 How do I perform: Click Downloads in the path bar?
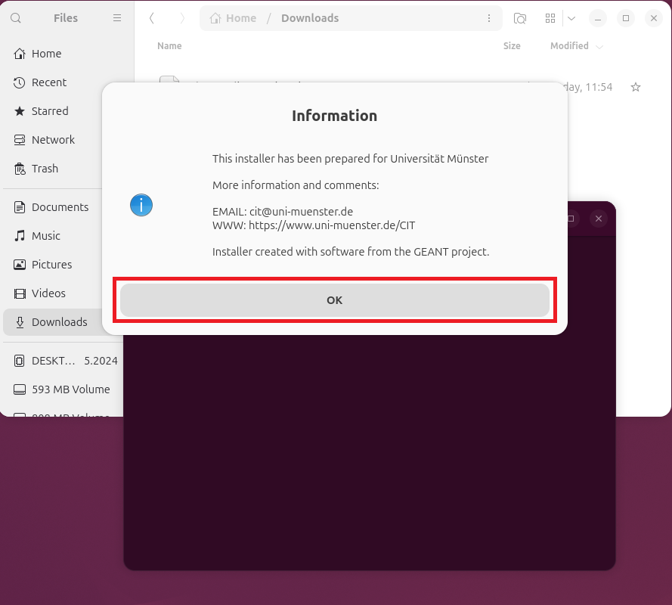[310, 18]
